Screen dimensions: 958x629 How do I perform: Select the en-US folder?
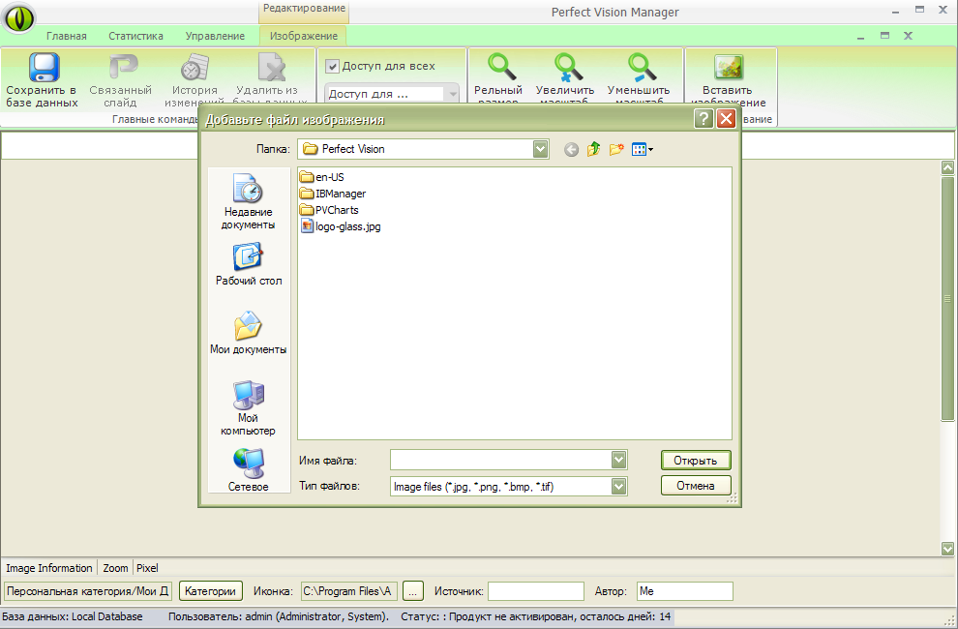[322, 177]
